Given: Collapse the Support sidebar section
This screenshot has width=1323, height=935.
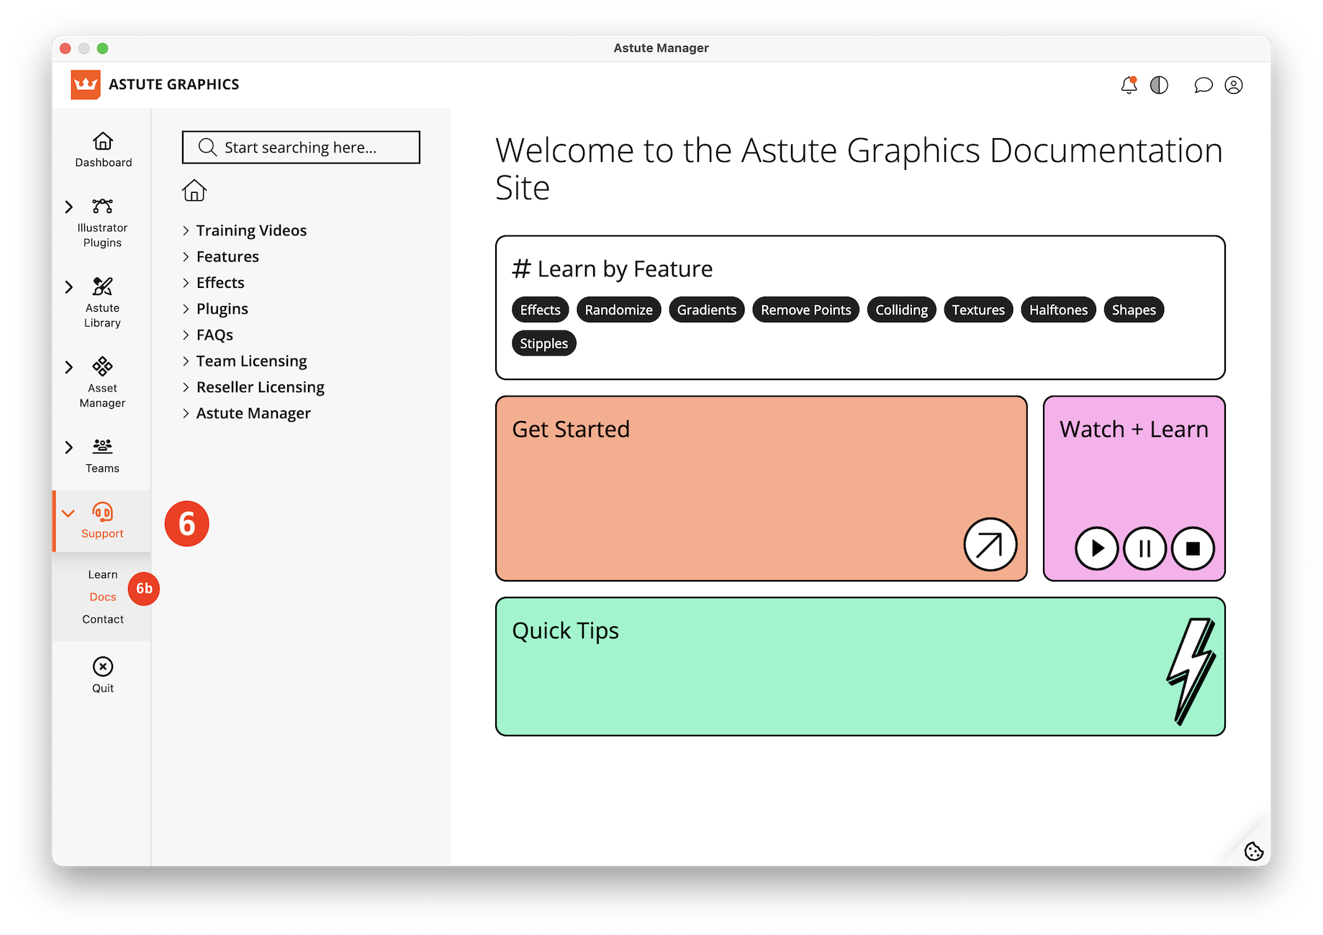Looking at the screenshot, I should [68, 513].
